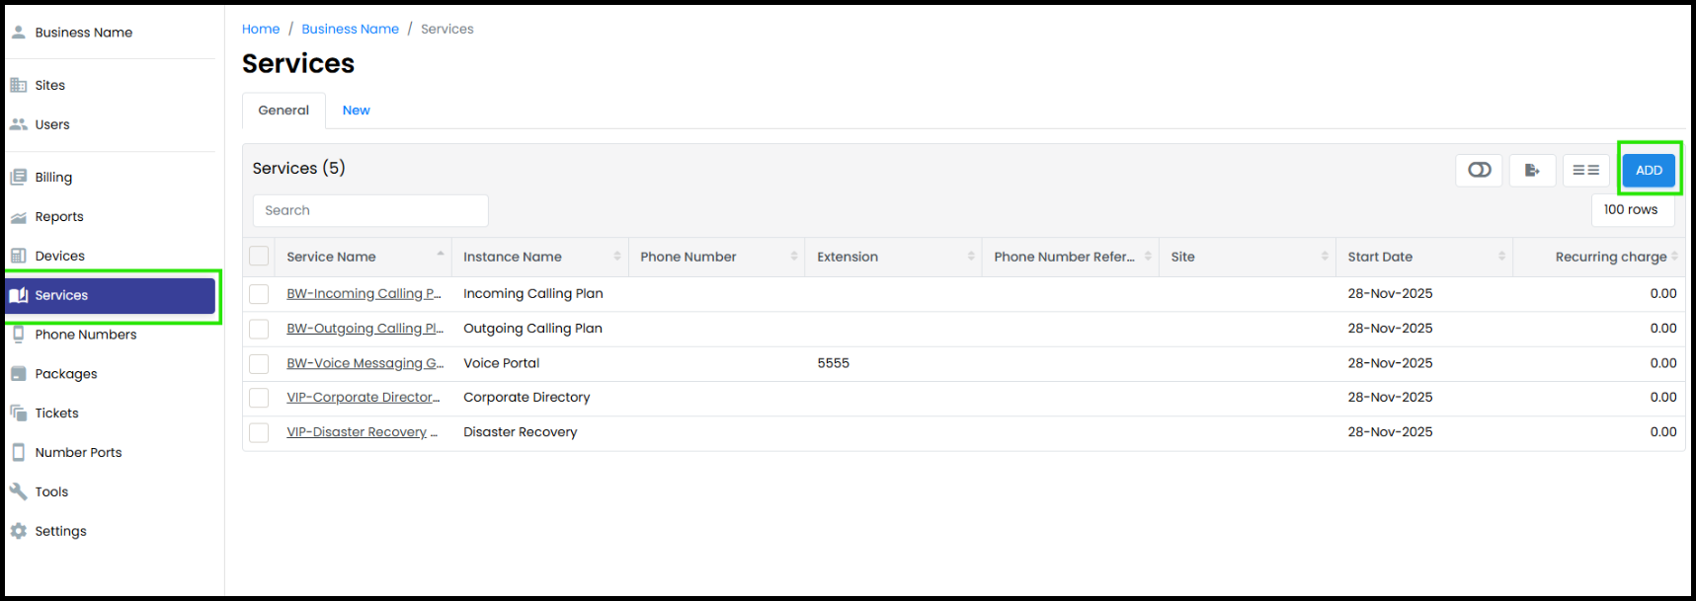Sort by the Service Name column arrow
This screenshot has height=601, width=1696.
point(441,255)
